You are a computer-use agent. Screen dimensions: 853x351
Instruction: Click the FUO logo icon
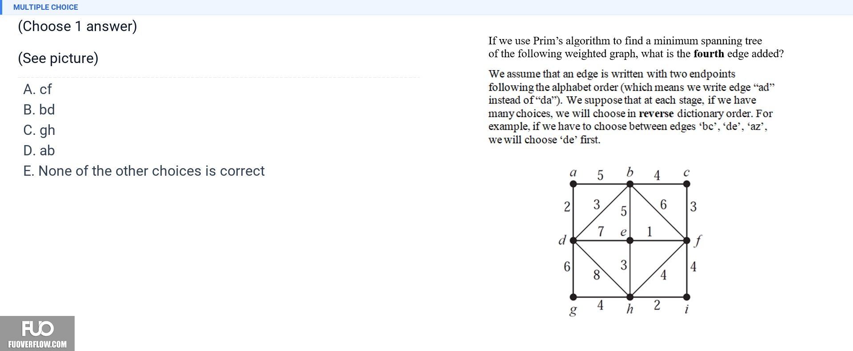38,328
